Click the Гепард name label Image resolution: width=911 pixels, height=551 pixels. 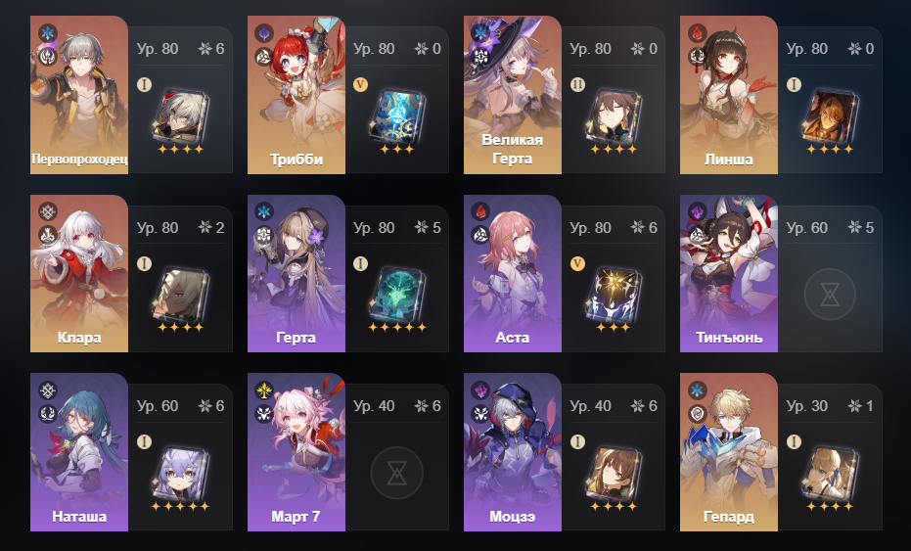click(729, 516)
